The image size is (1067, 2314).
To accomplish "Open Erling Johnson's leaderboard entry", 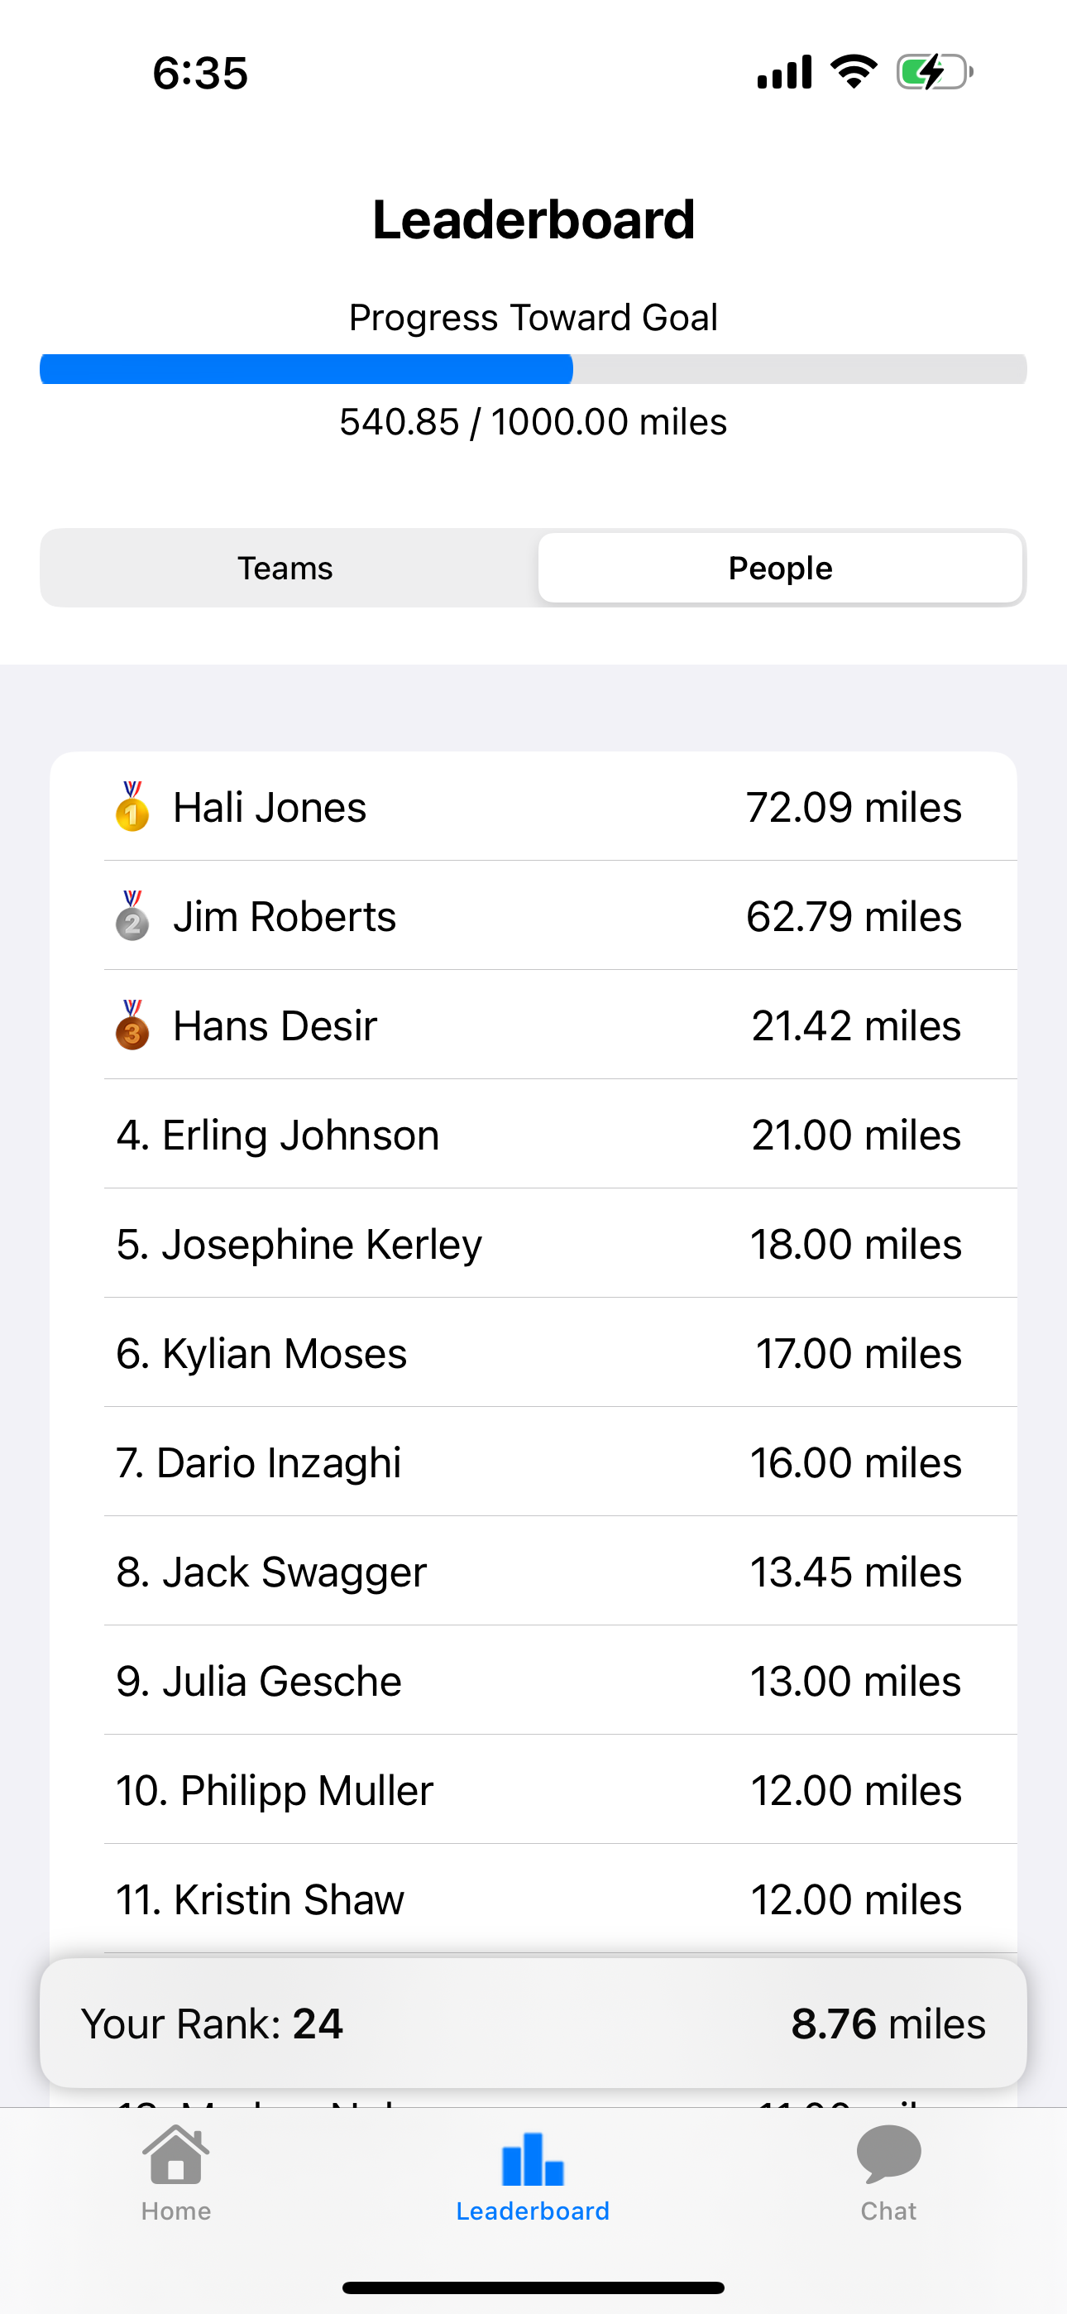I will 533,1135.
